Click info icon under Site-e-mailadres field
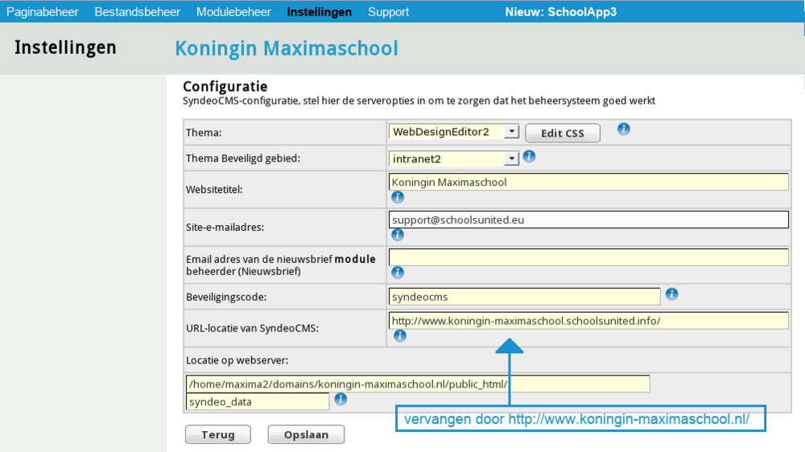Image resolution: width=805 pixels, height=452 pixels. tap(398, 235)
